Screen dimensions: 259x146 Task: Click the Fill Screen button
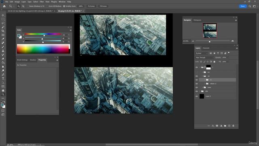click(103, 6)
